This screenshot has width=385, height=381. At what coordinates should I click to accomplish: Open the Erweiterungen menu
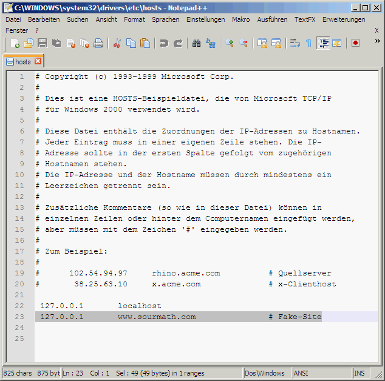click(344, 19)
